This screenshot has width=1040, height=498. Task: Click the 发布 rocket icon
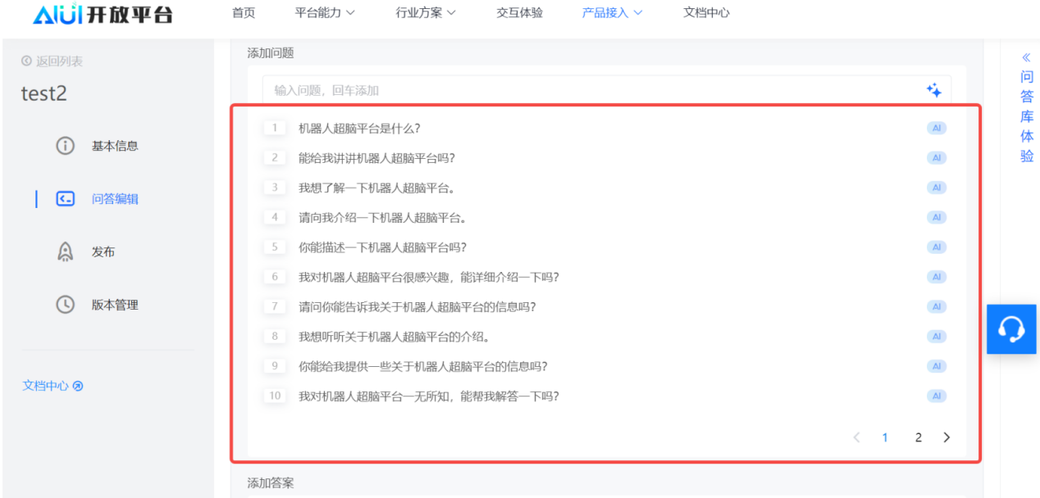pos(65,251)
